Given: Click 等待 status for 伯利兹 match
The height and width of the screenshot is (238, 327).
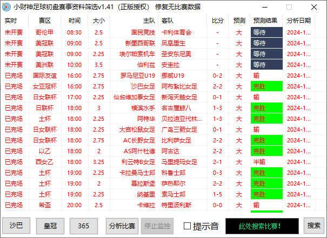Looking at the screenshot, I should [267, 65].
